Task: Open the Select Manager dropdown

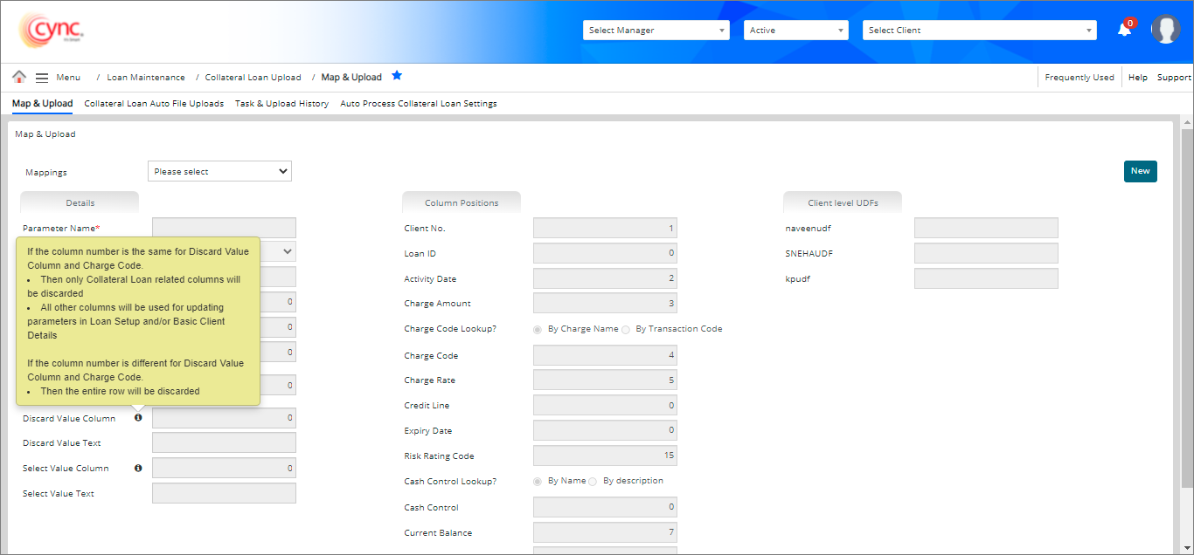Action: pyautogui.click(x=656, y=31)
